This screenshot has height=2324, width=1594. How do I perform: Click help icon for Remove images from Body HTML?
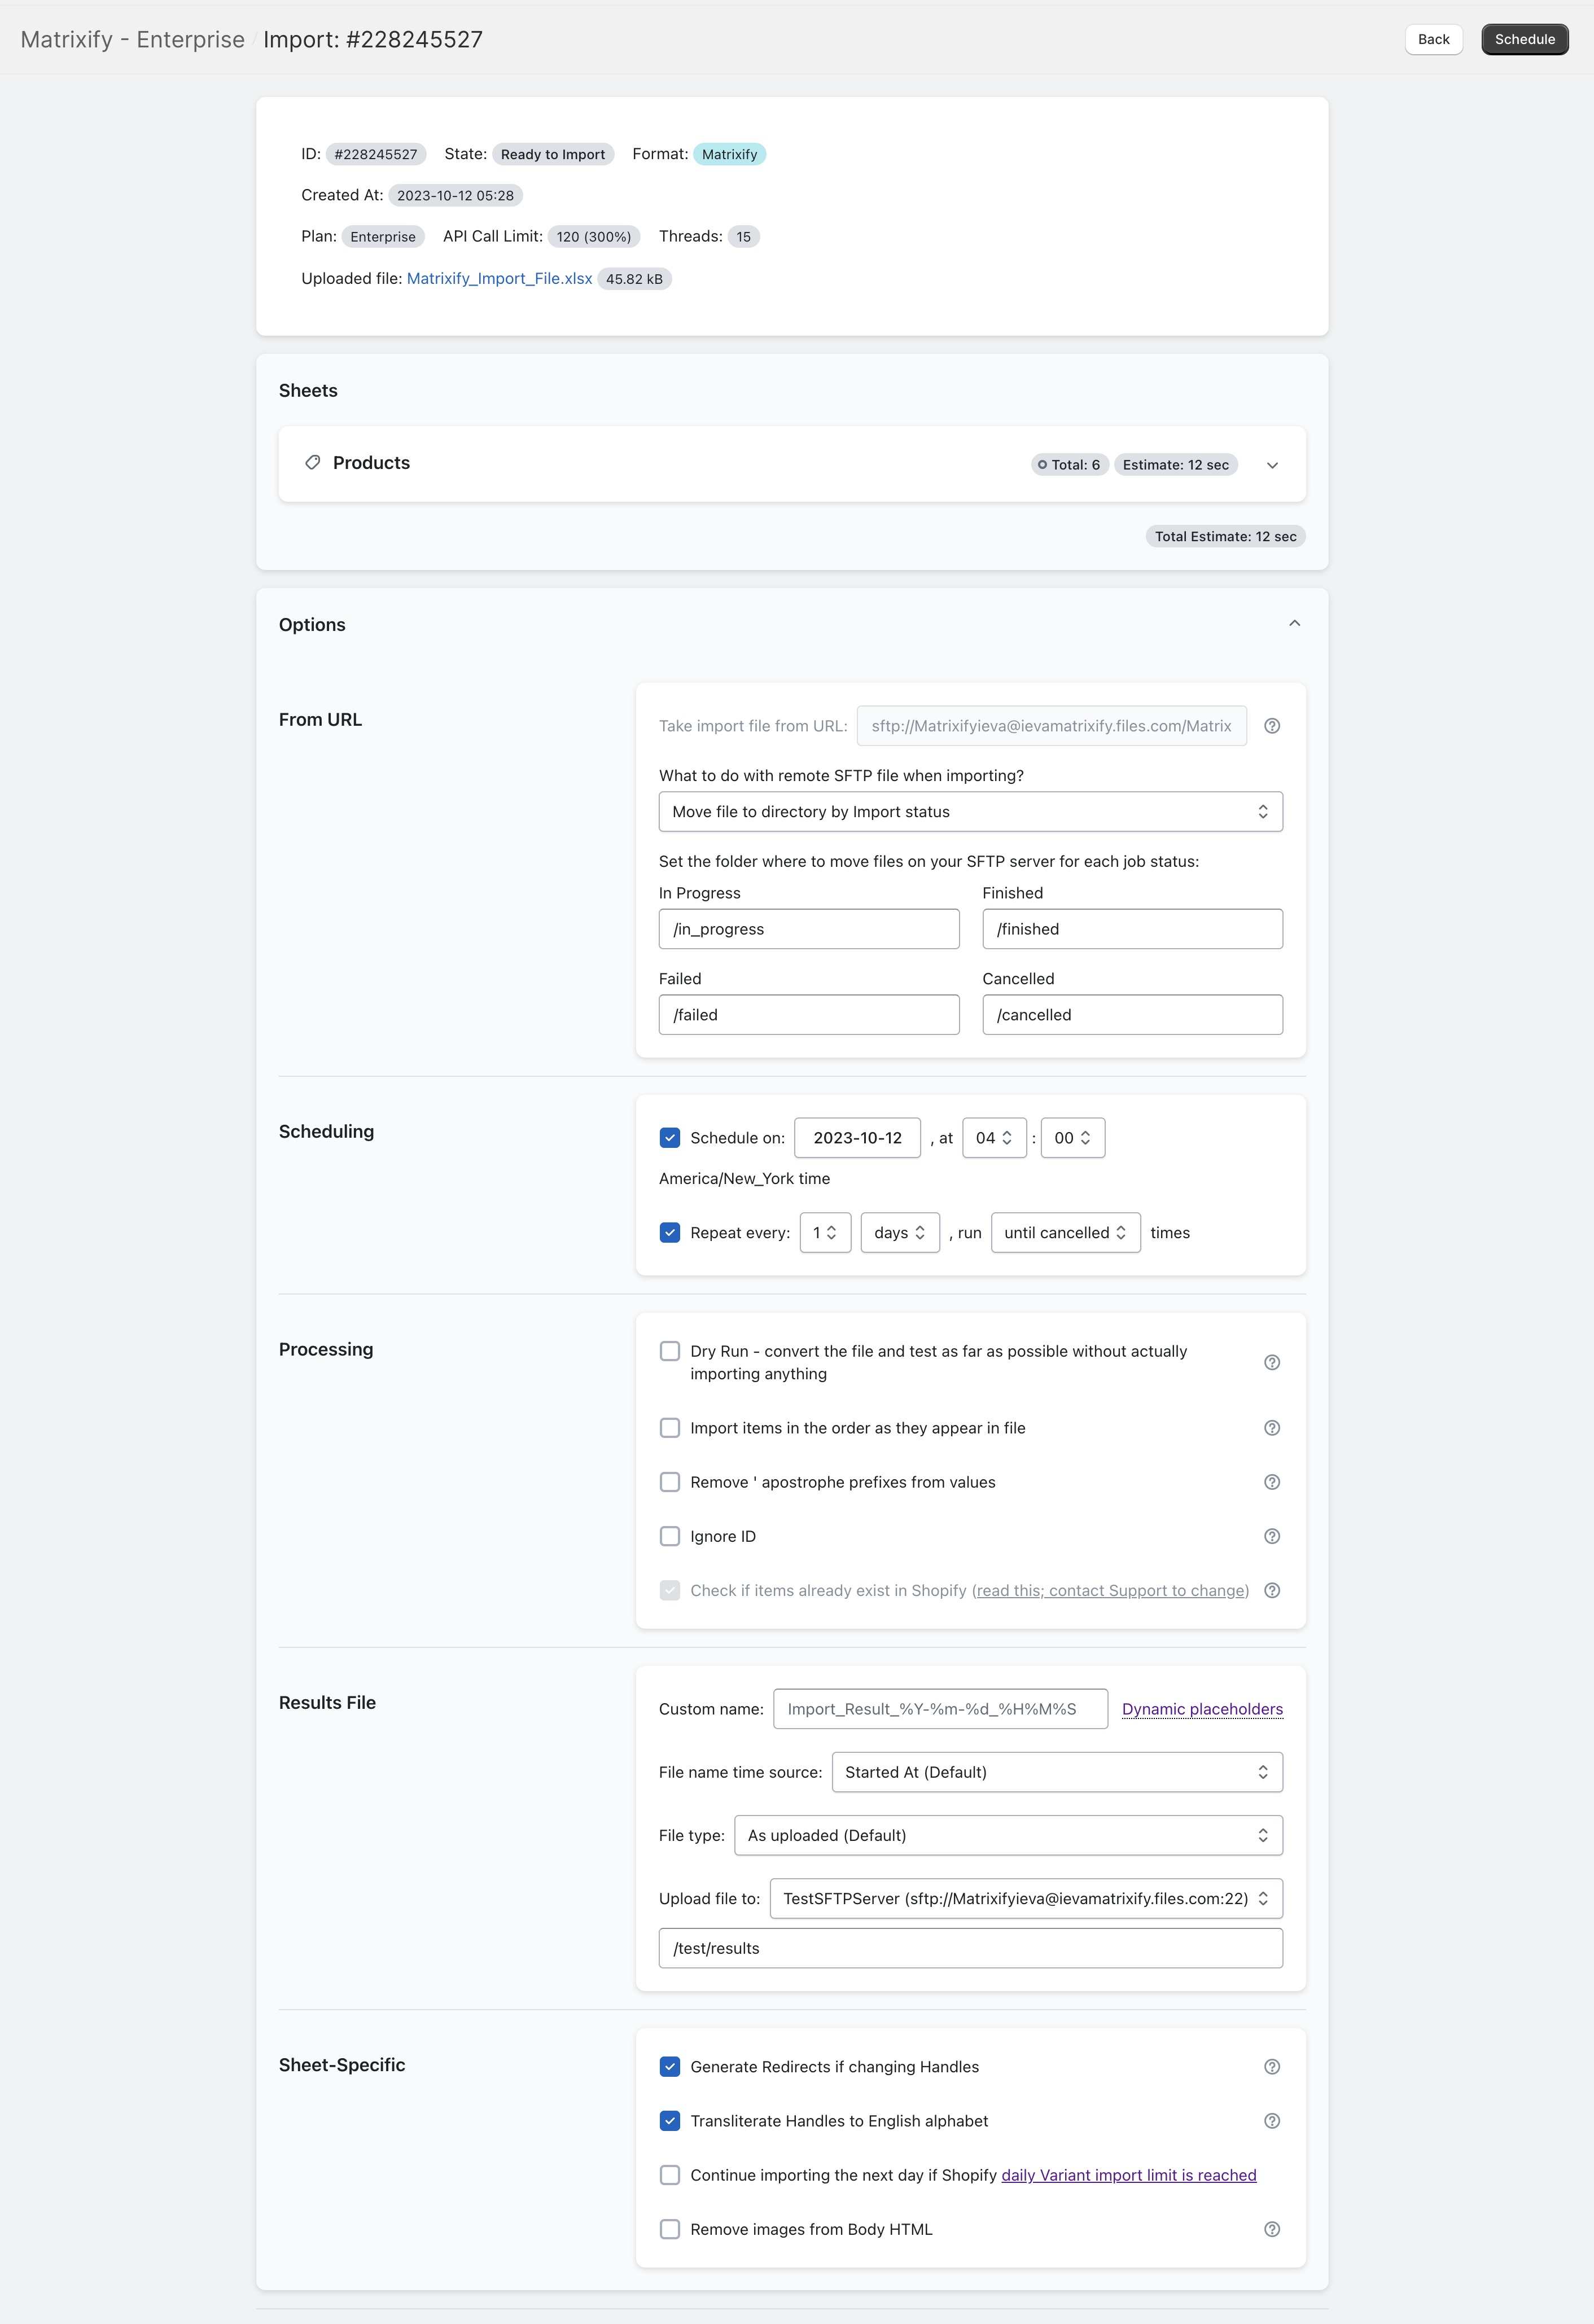point(1271,2229)
